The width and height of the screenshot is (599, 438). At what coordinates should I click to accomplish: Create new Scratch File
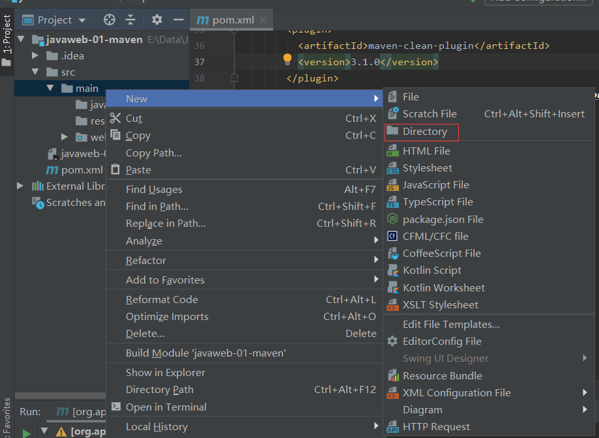tap(489, 114)
